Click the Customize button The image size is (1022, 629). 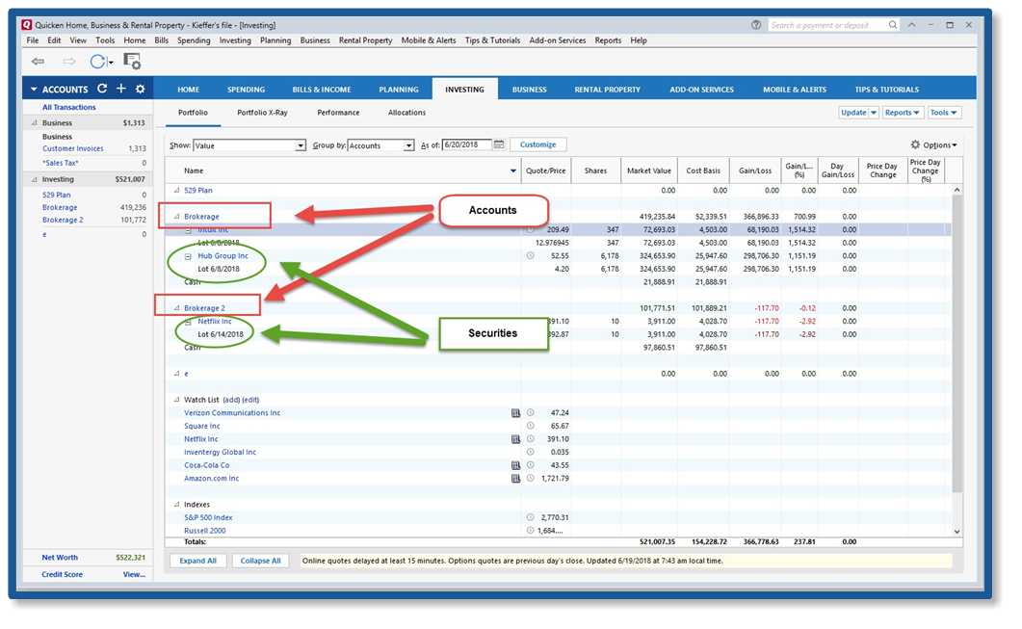click(x=537, y=144)
